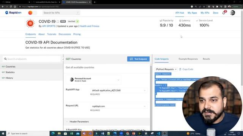Open My Apps in the header
Viewport: 243px width, 136px height.
coord(192,13)
